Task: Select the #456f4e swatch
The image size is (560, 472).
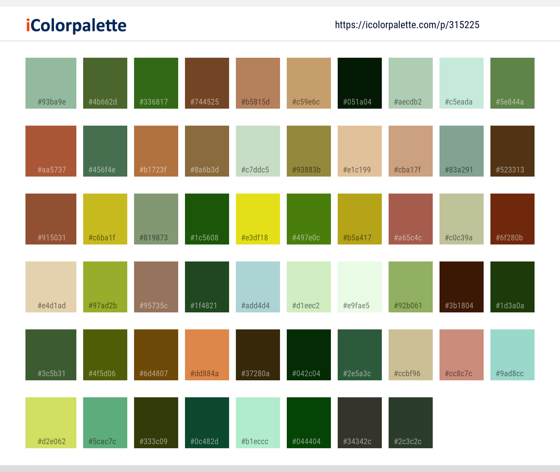Action: [x=105, y=151]
